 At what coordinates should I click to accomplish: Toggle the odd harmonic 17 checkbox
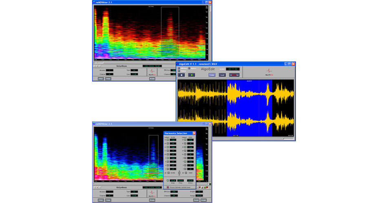coord(185,143)
